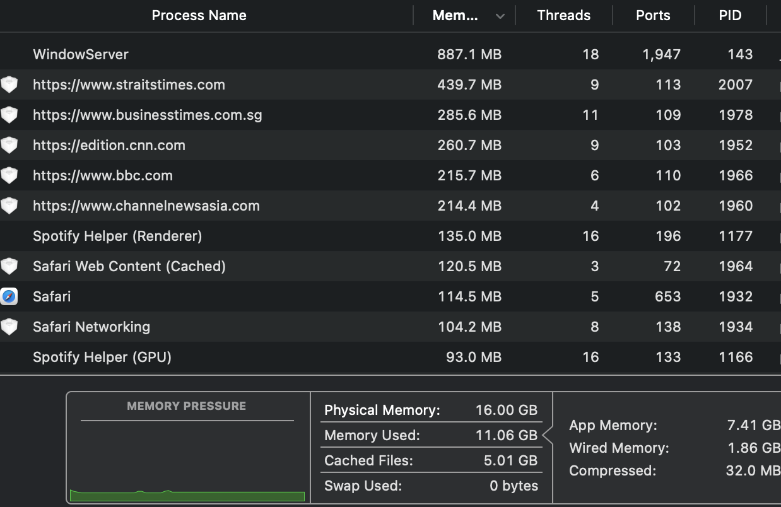
Task: Sort by the Memory column header
Action: [455, 16]
